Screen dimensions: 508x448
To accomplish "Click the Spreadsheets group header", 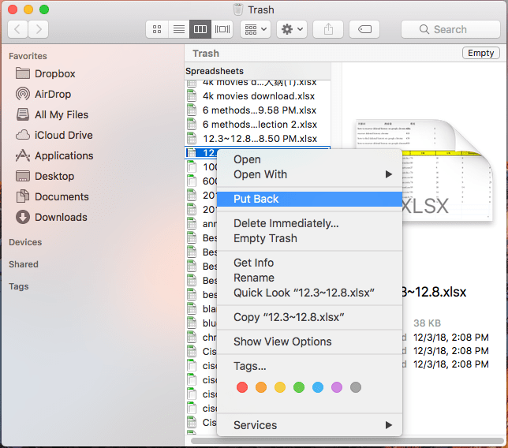I will tap(258, 71).
